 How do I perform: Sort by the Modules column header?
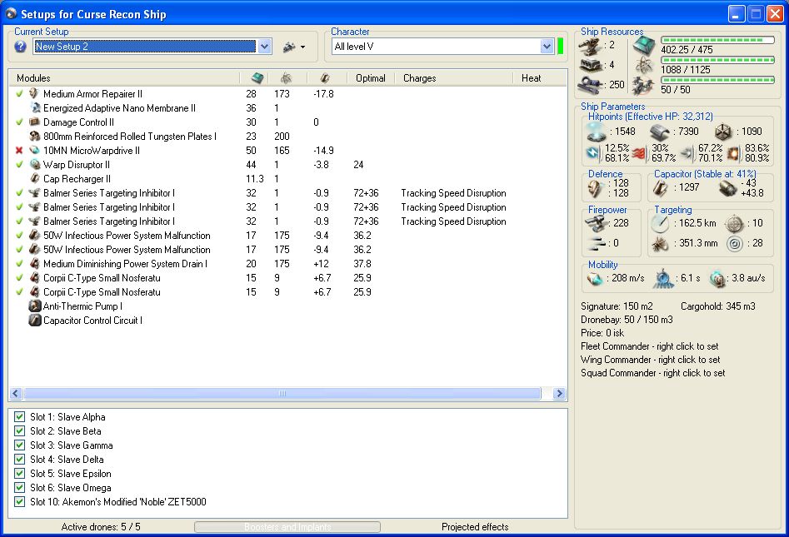click(125, 78)
